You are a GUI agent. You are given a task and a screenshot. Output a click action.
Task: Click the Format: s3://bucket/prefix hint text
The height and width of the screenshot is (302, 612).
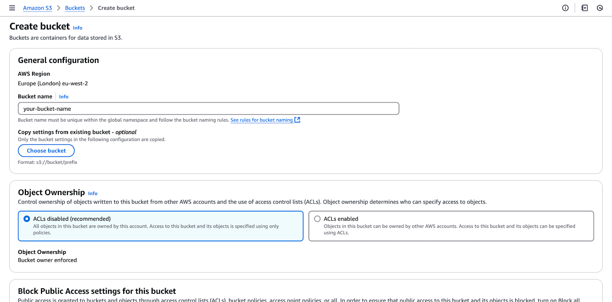(x=47, y=162)
